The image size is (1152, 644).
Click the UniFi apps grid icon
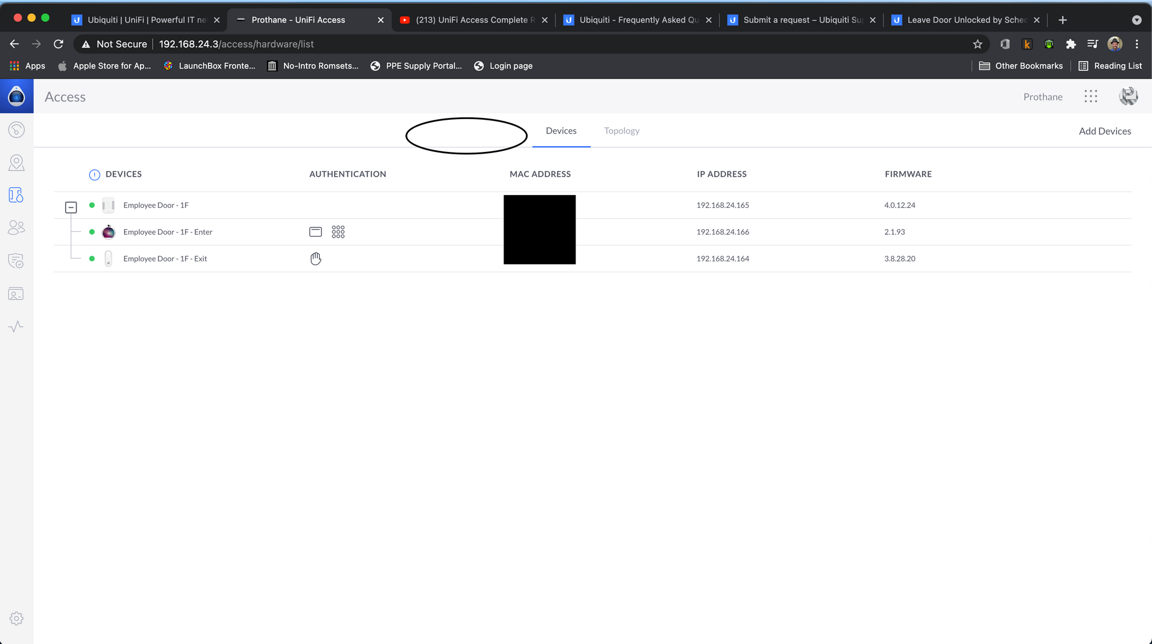(x=1090, y=97)
